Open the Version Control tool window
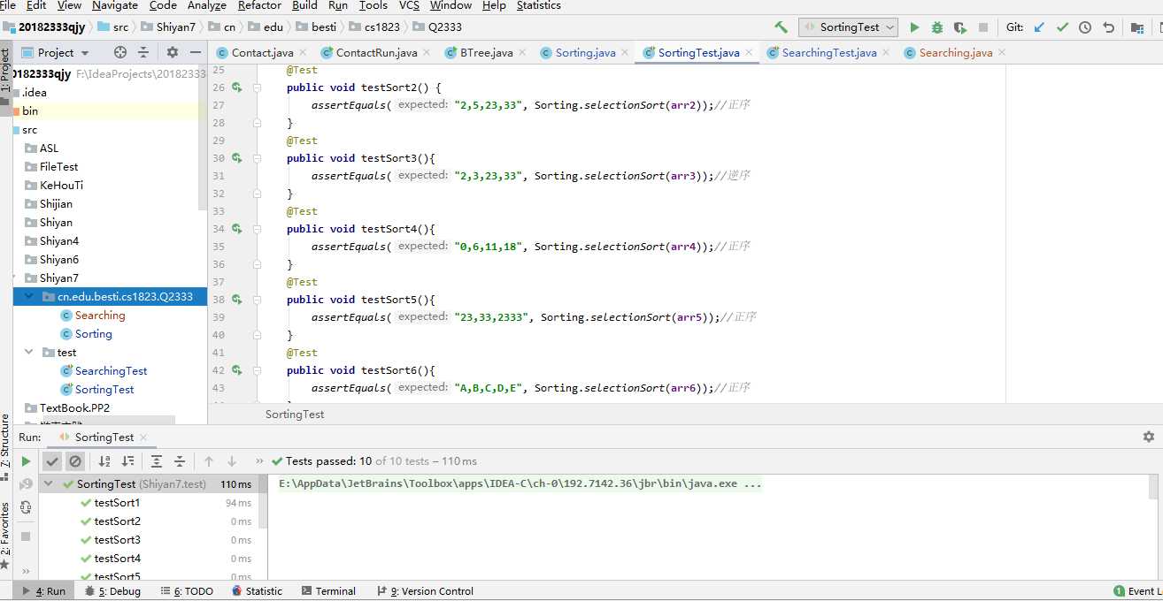Image resolution: width=1163 pixels, height=601 pixels. click(426, 591)
